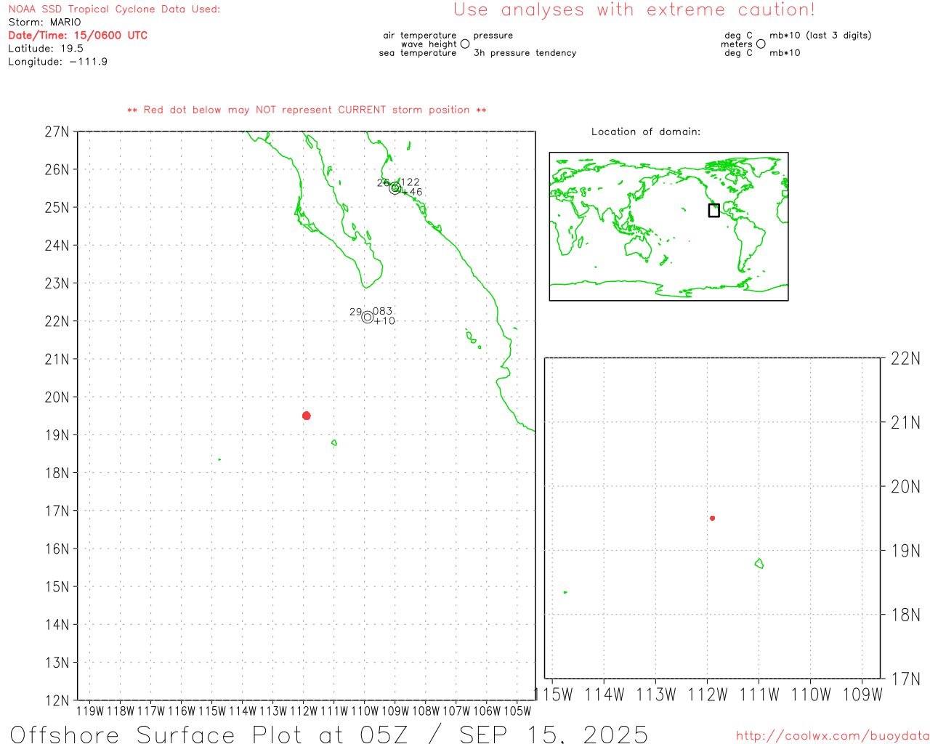Click legend circle beside 'meters' units
The image size is (930, 744).
(761, 44)
